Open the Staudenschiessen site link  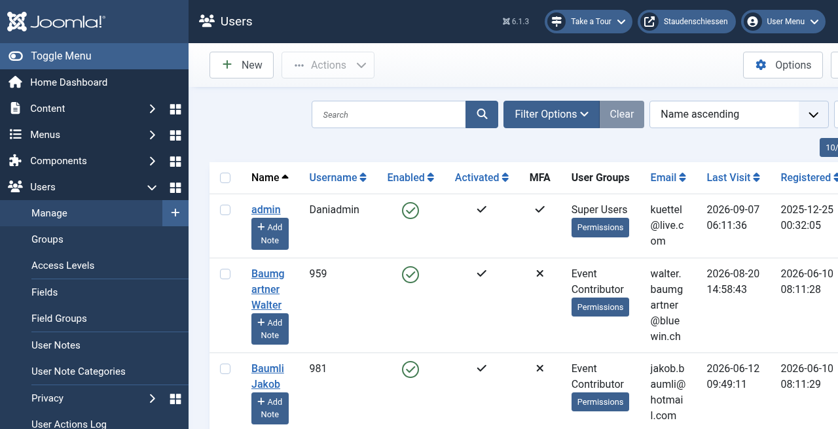pyautogui.click(x=687, y=22)
